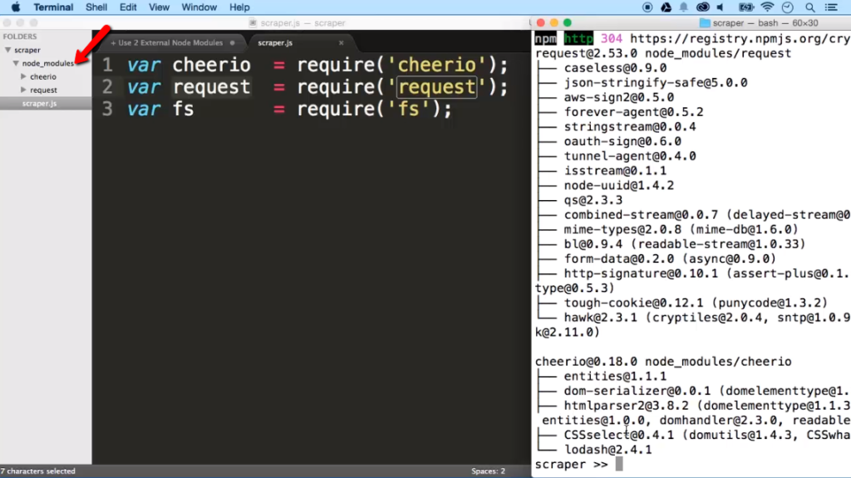The width and height of the screenshot is (851, 478).
Task: Click line number 2 in gutter
Action: click(x=107, y=86)
